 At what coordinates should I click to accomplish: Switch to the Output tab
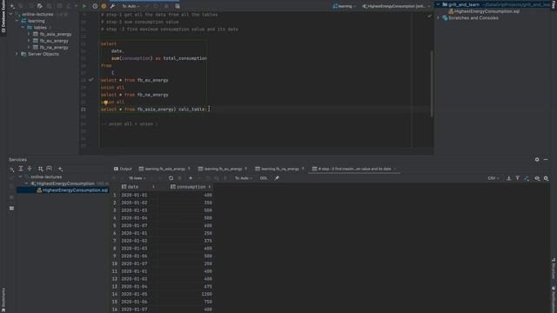pos(123,169)
